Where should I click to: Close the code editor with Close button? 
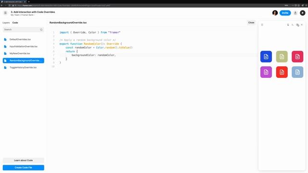click(251, 23)
